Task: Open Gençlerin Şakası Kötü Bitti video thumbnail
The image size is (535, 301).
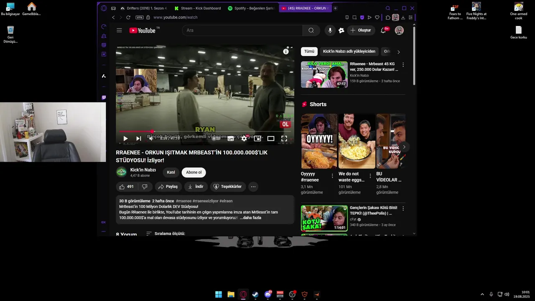Action: click(324, 218)
